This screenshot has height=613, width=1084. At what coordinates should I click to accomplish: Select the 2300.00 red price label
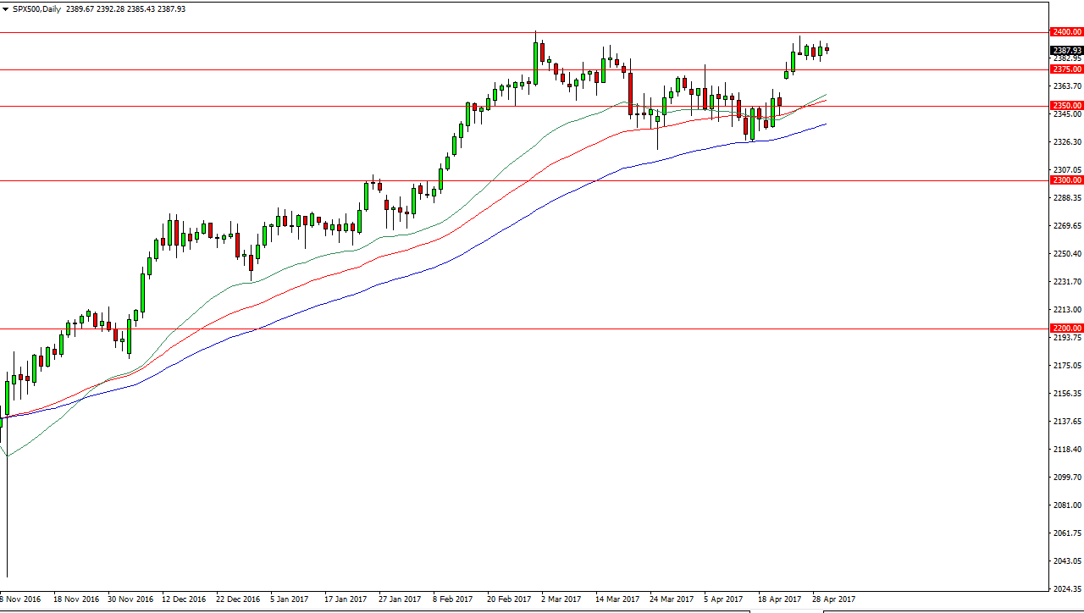click(x=1067, y=180)
